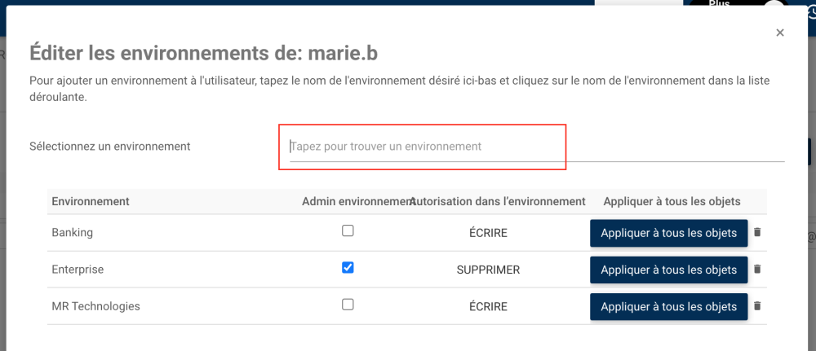This screenshot has height=351, width=816.
Task: Apply MR Technologies authorization to all objects
Action: coord(668,307)
